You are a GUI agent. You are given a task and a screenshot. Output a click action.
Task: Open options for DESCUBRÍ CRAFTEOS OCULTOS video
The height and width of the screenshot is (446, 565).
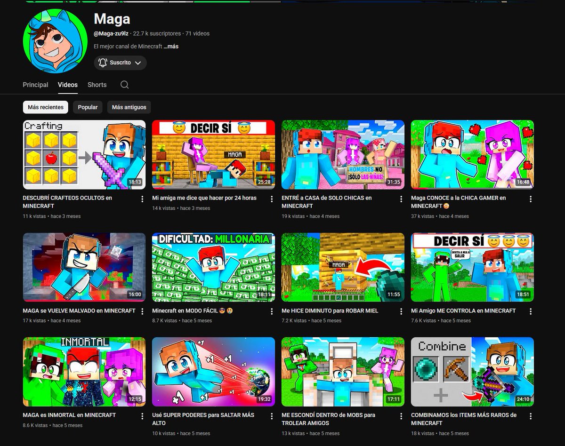143,199
